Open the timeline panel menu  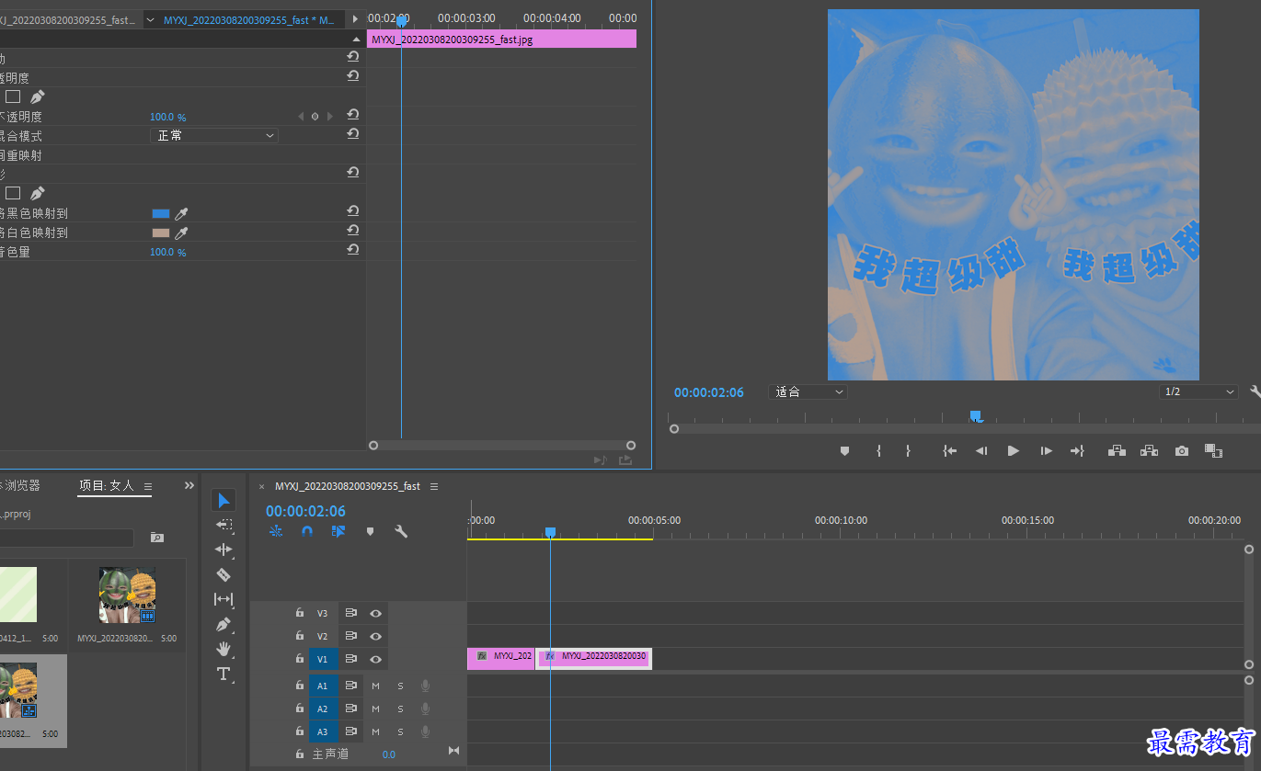(x=434, y=486)
